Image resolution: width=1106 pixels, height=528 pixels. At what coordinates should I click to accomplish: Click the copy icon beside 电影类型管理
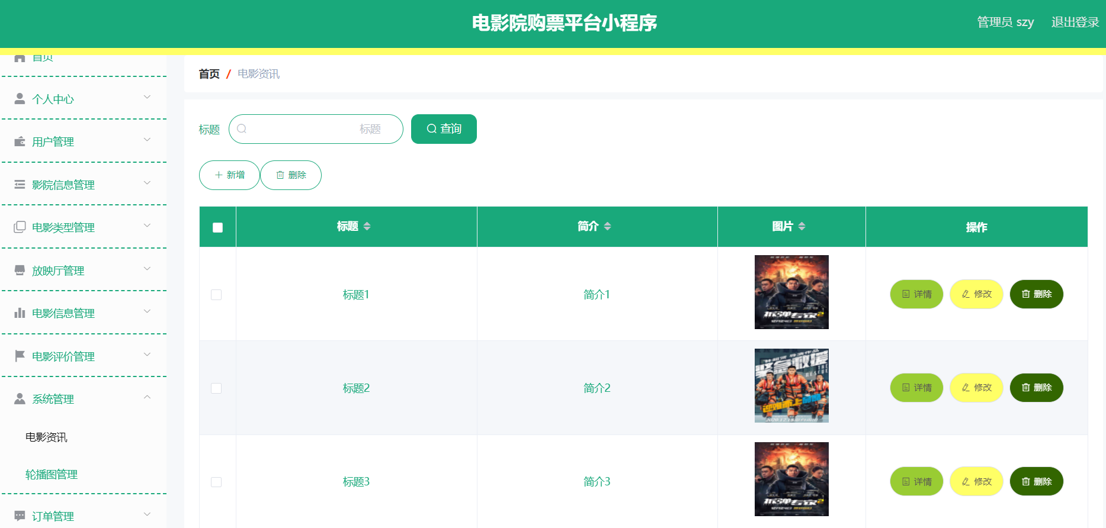(20, 227)
